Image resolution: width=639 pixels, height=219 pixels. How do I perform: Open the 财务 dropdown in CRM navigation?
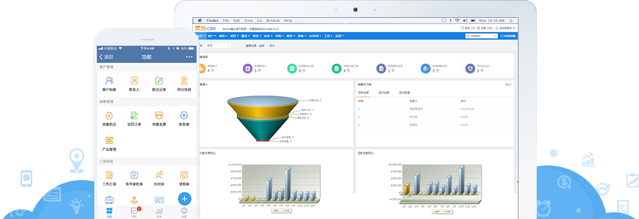(257, 36)
